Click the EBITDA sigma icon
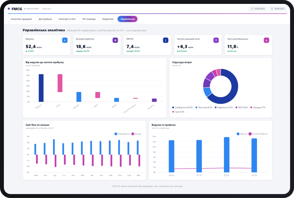This screenshot has height=198, width=294. (166, 40)
